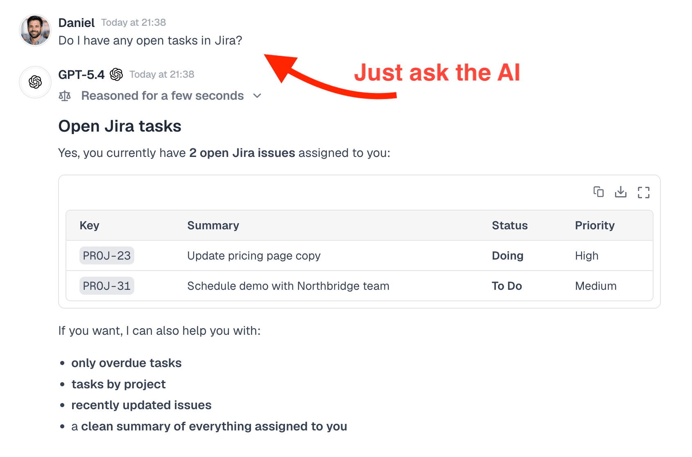Click the High priority value for PROJ-23
Screen dimensions: 692x457
[x=586, y=255]
